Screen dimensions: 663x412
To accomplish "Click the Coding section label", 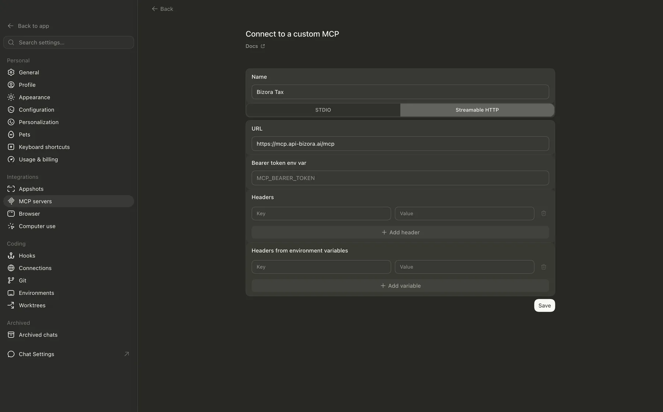I will click(x=16, y=244).
